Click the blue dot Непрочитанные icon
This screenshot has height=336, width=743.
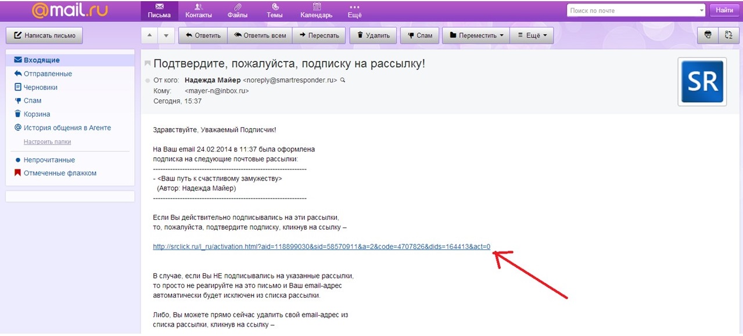click(x=18, y=160)
